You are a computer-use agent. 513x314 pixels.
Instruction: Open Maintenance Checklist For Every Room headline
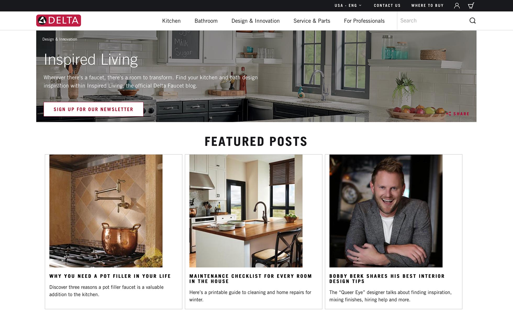[250, 279]
